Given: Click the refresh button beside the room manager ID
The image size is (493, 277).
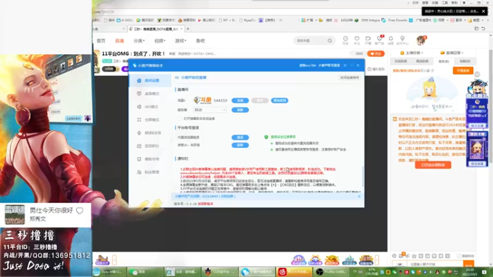Looking at the screenshot, I should [x=240, y=145].
